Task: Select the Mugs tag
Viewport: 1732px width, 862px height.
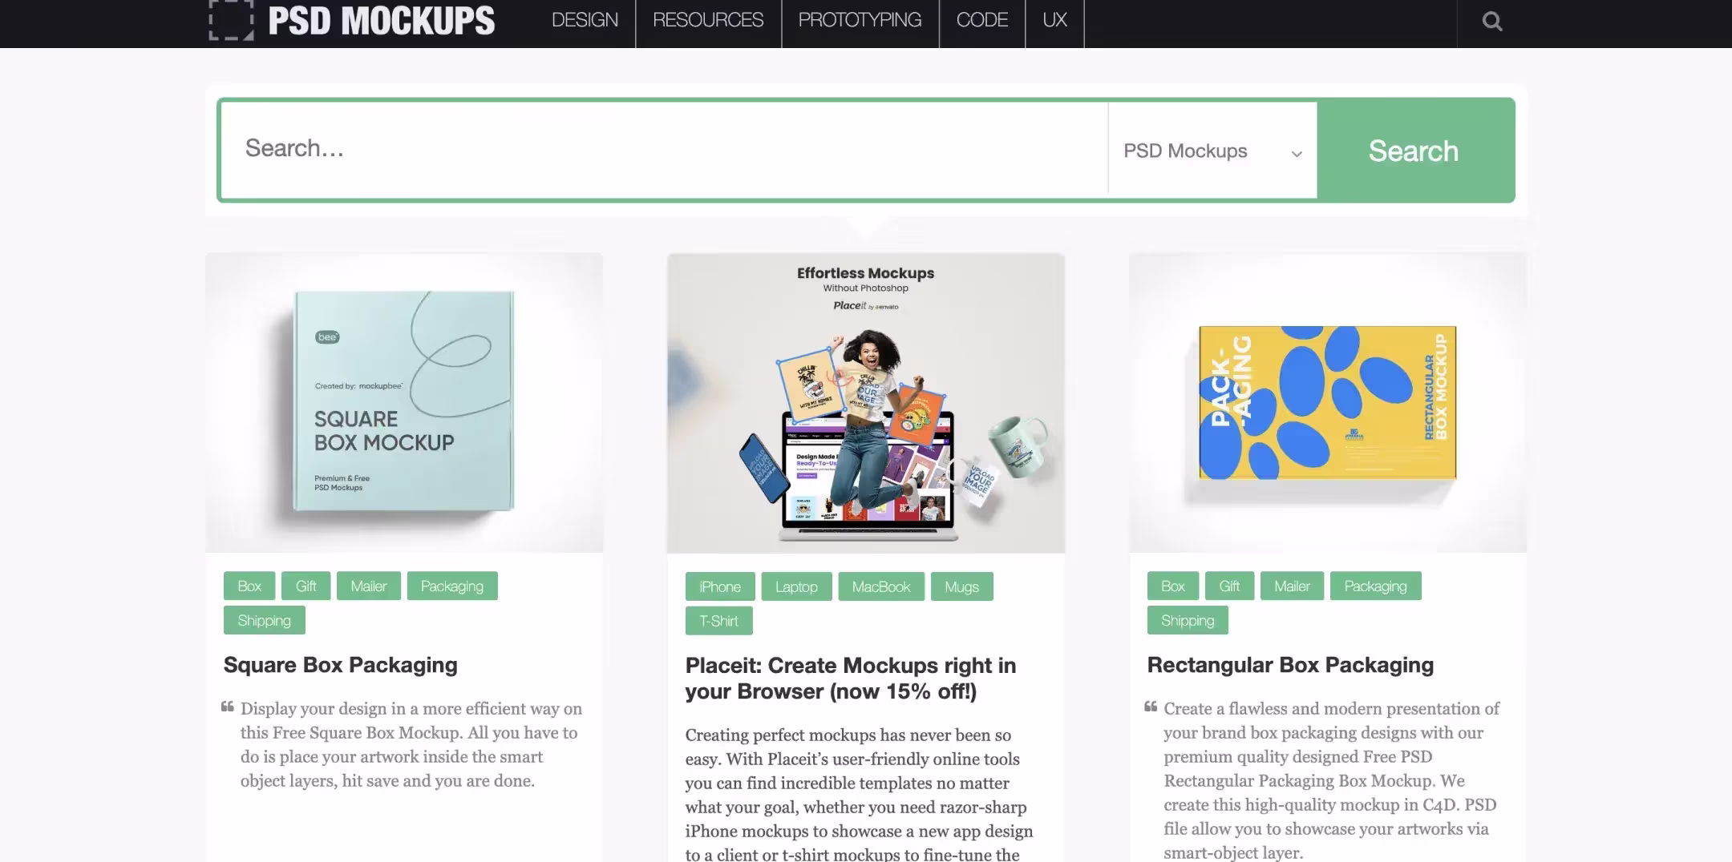Action: 961,586
